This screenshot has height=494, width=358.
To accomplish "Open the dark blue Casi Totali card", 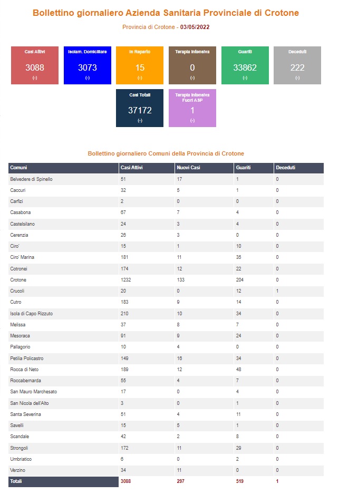I will tap(140, 108).
